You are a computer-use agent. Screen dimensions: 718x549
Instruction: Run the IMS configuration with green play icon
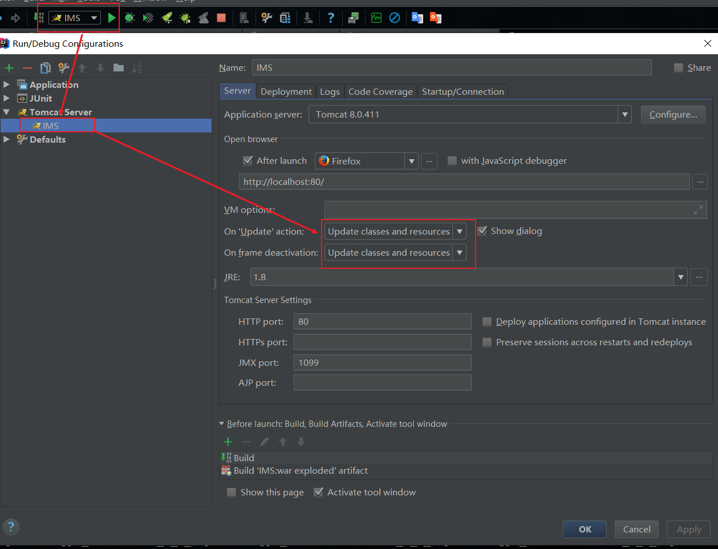tap(112, 18)
